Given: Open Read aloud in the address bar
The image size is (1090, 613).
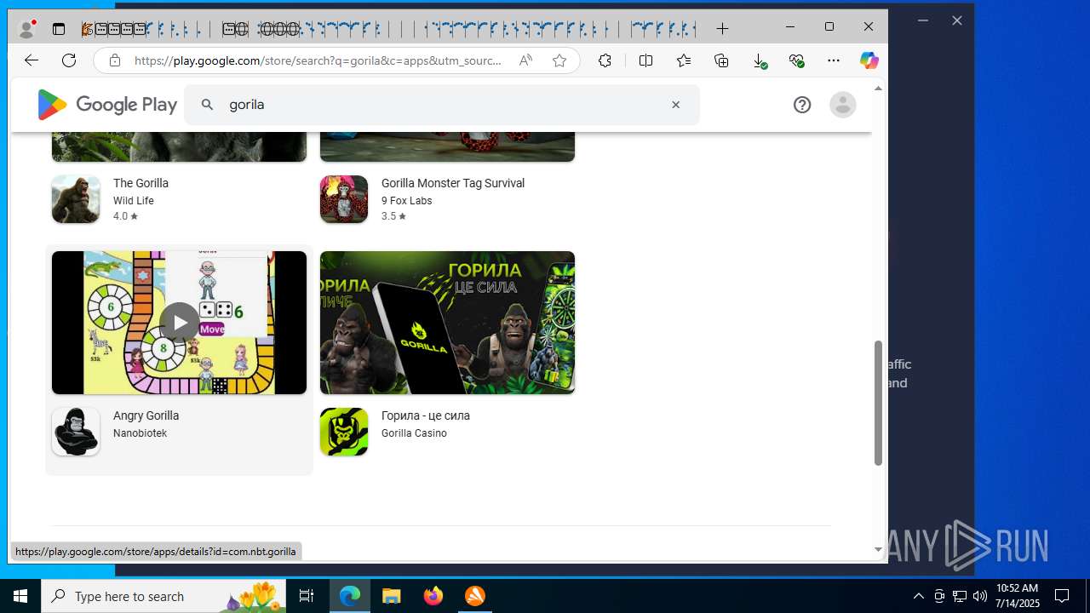Looking at the screenshot, I should 525,60.
